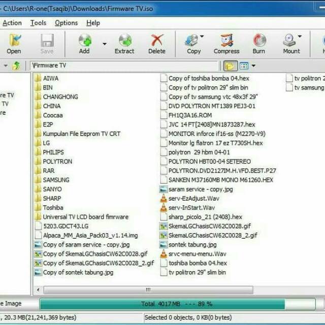This screenshot has width=325, height=325.
Task: Launch the Burn disc tool
Action: pyautogui.click(x=259, y=43)
